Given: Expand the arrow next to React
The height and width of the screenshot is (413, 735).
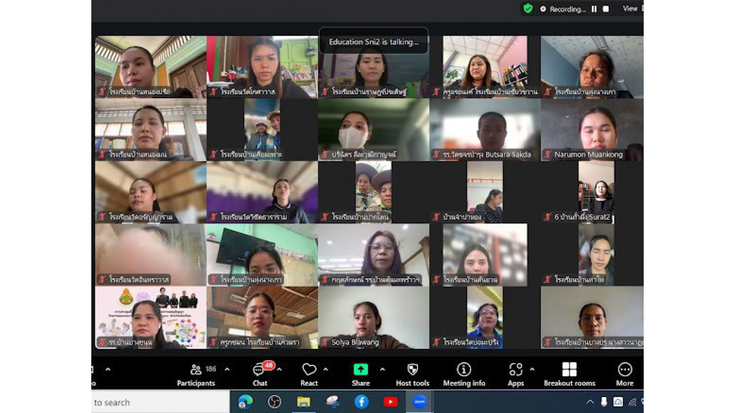Looking at the screenshot, I should 326,369.
